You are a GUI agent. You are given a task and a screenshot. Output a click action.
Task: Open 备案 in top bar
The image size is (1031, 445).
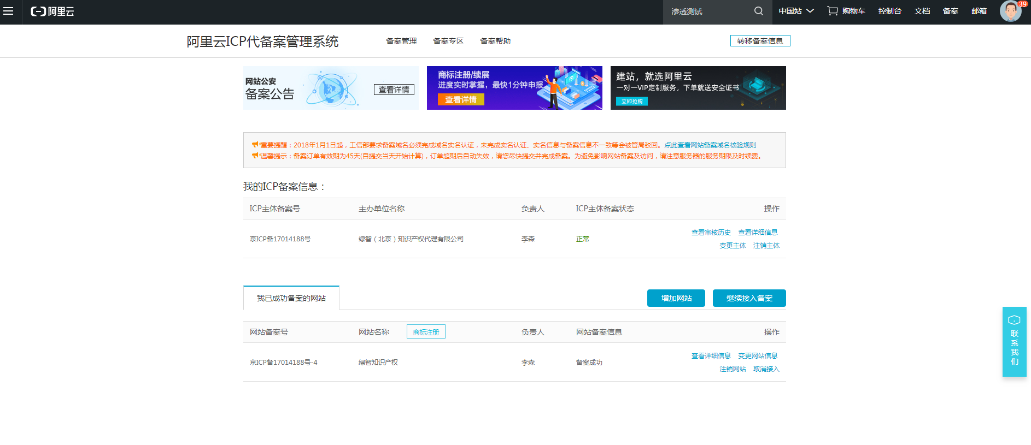click(951, 11)
